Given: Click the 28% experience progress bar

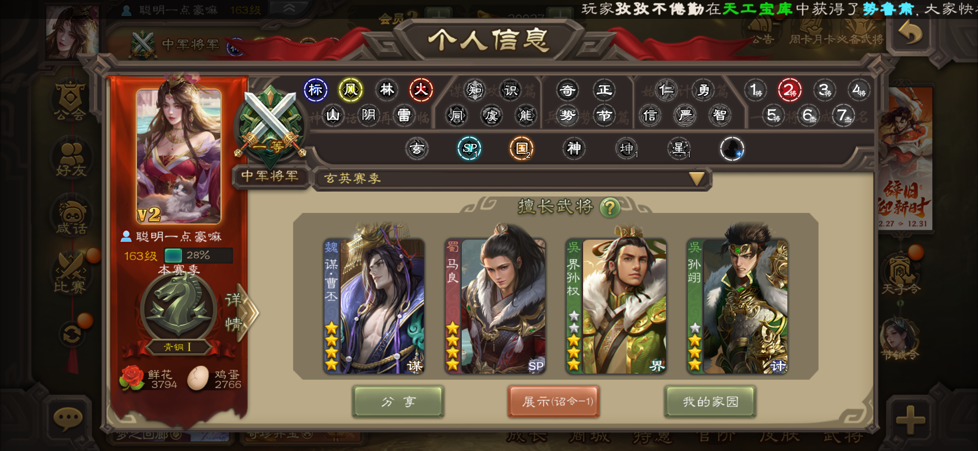Looking at the screenshot, I should pyautogui.click(x=198, y=255).
